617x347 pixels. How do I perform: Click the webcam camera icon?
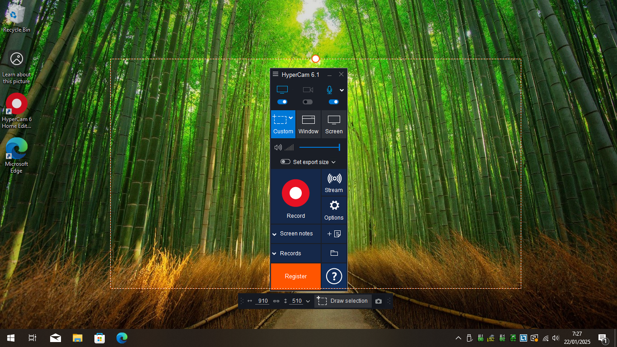(308, 90)
